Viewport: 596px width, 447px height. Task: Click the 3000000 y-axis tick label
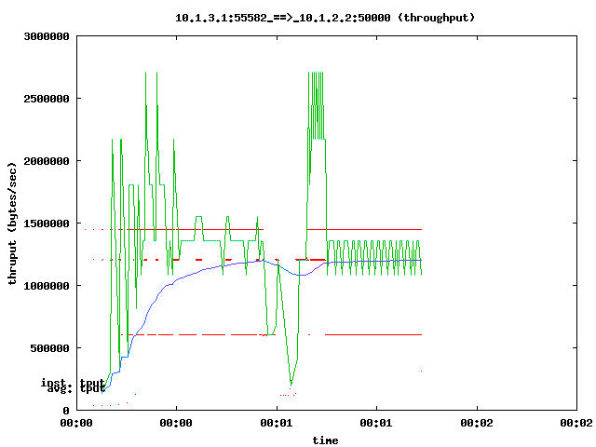pos(47,37)
